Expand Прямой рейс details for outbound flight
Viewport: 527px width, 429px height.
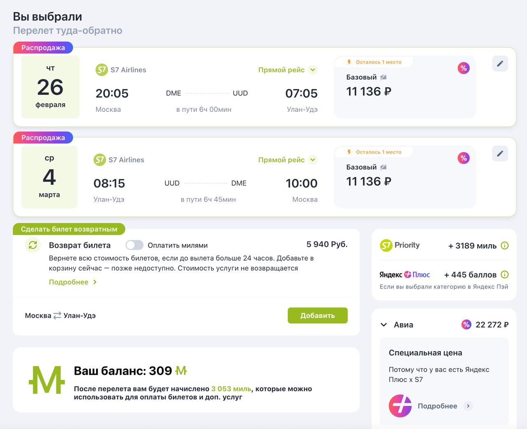click(313, 70)
